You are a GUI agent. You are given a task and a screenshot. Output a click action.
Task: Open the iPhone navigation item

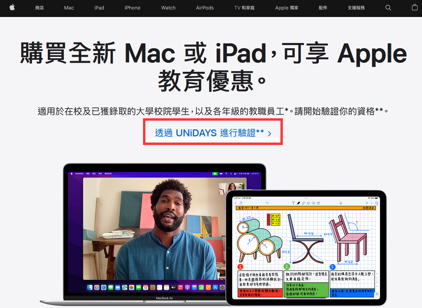[133, 8]
